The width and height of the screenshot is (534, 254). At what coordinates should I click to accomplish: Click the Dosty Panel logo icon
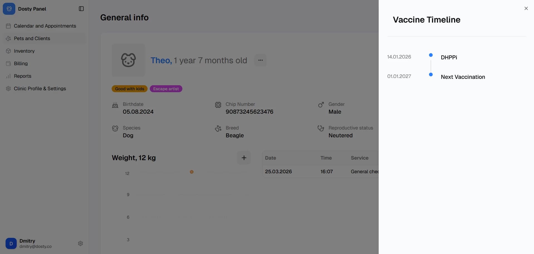(9, 9)
